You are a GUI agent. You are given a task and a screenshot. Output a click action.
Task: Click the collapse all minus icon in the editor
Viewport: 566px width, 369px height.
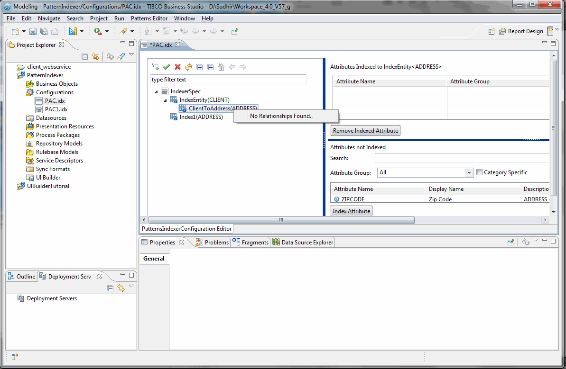(211, 67)
